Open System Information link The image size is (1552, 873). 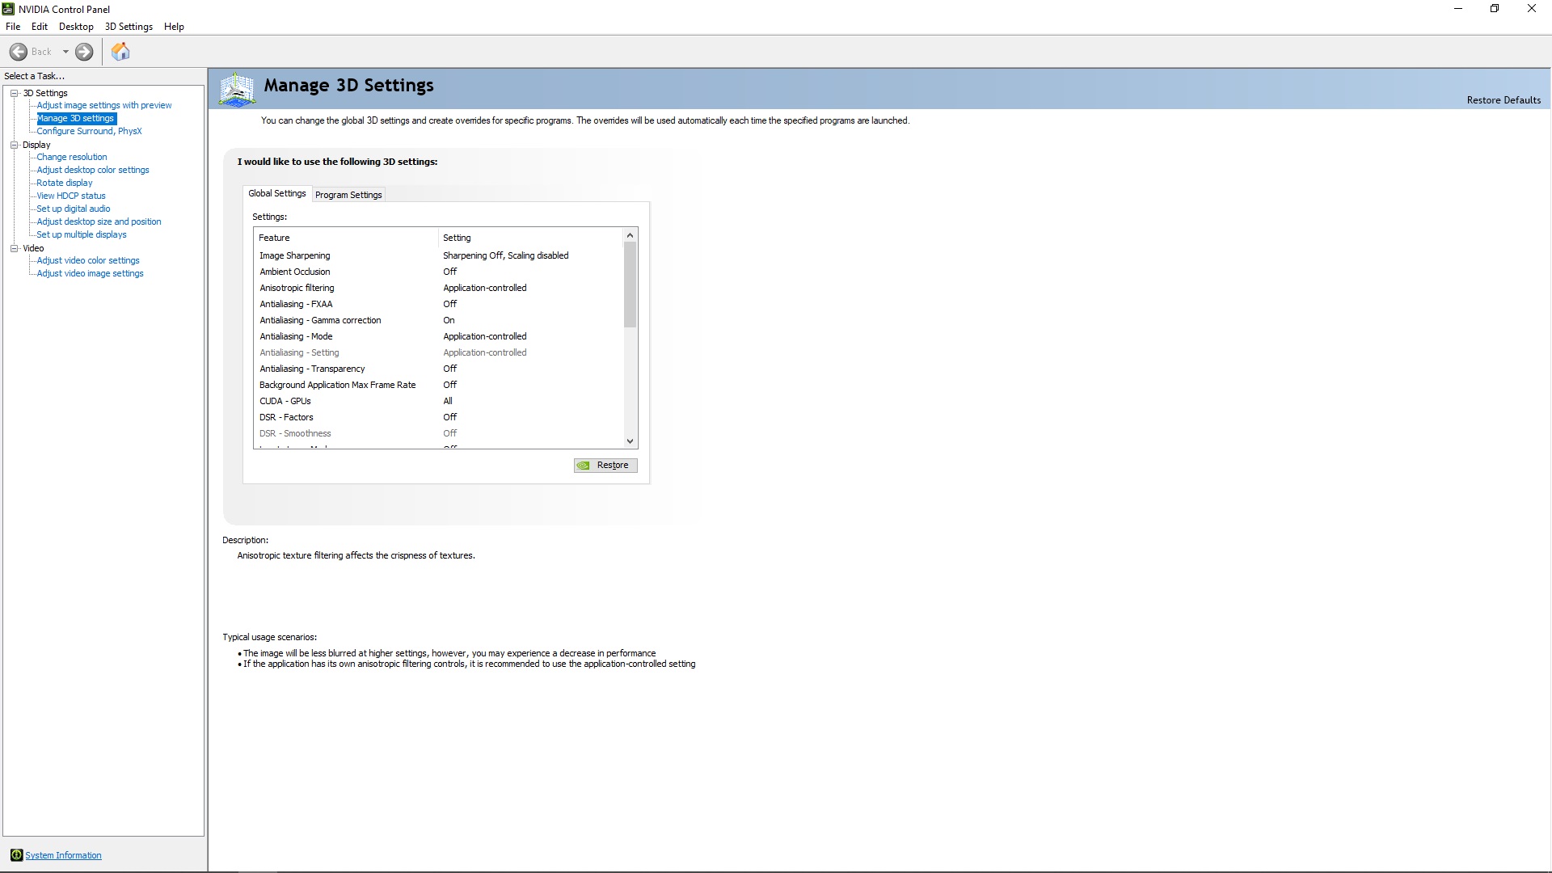[x=63, y=855]
